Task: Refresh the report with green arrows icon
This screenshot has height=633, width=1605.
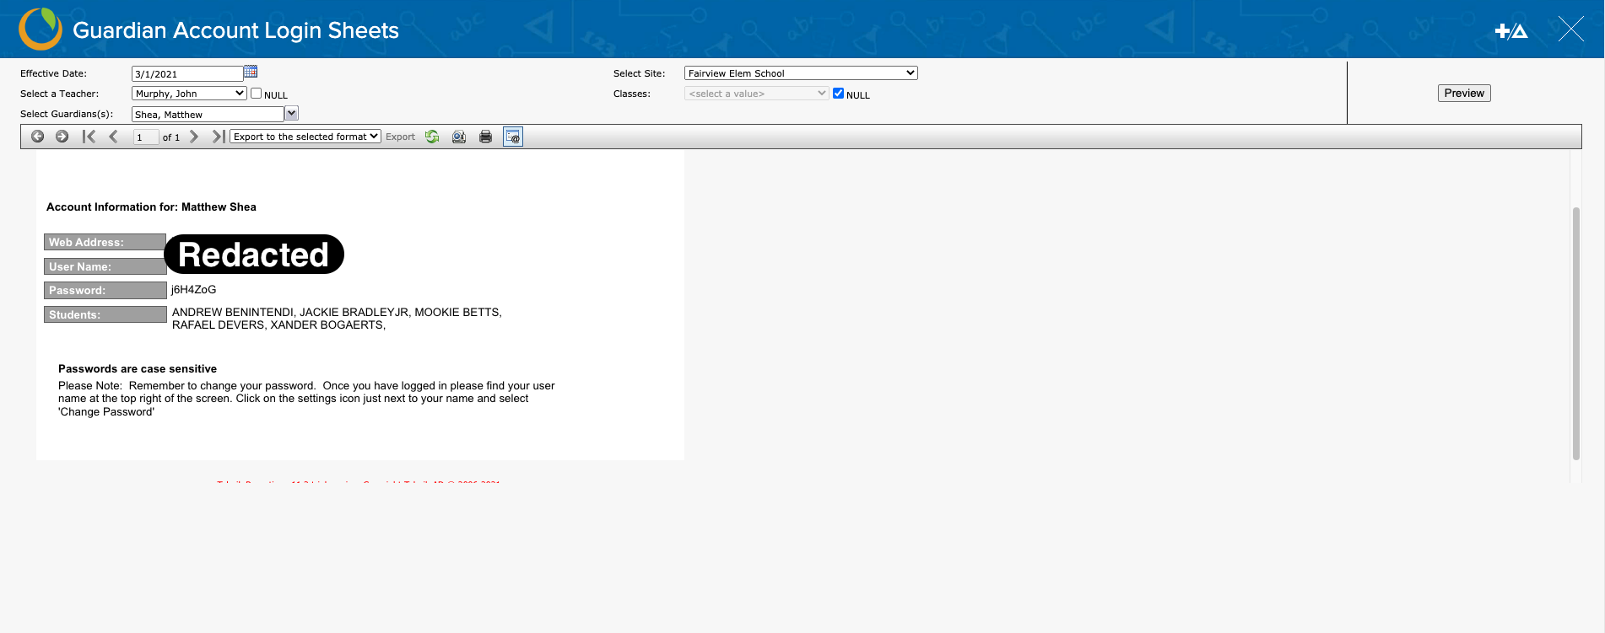Action: (432, 137)
